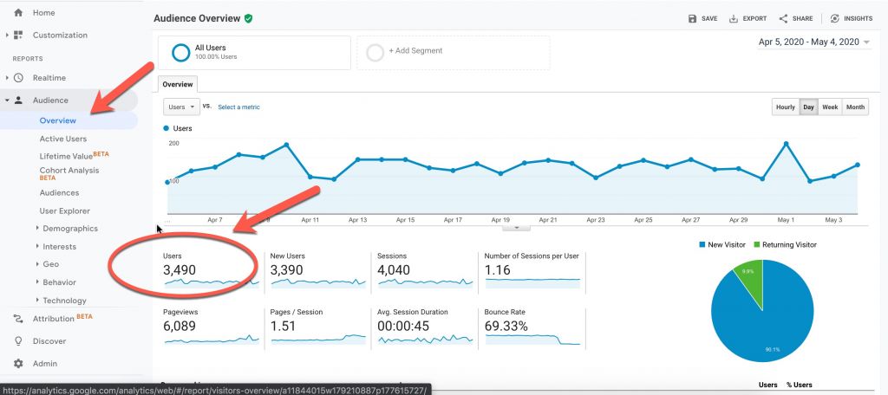Click the Add Segment empty circle
This screenshot has height=395, width=888.
(375, 53)
